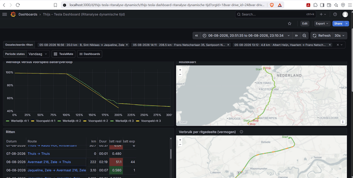Reload the page with the browser reload icon

[x=18, y=5]
